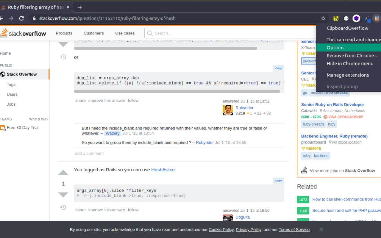Upvote the Hash#slice answer
The width and height of the screenshot is (381, 238).
pos(63,173)
